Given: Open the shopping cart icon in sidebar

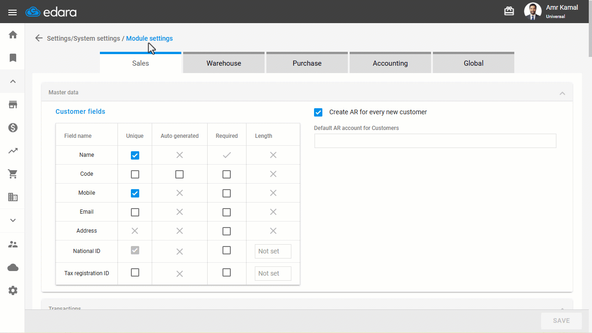Looking at the screenshot, I should (x=13, y=174).
